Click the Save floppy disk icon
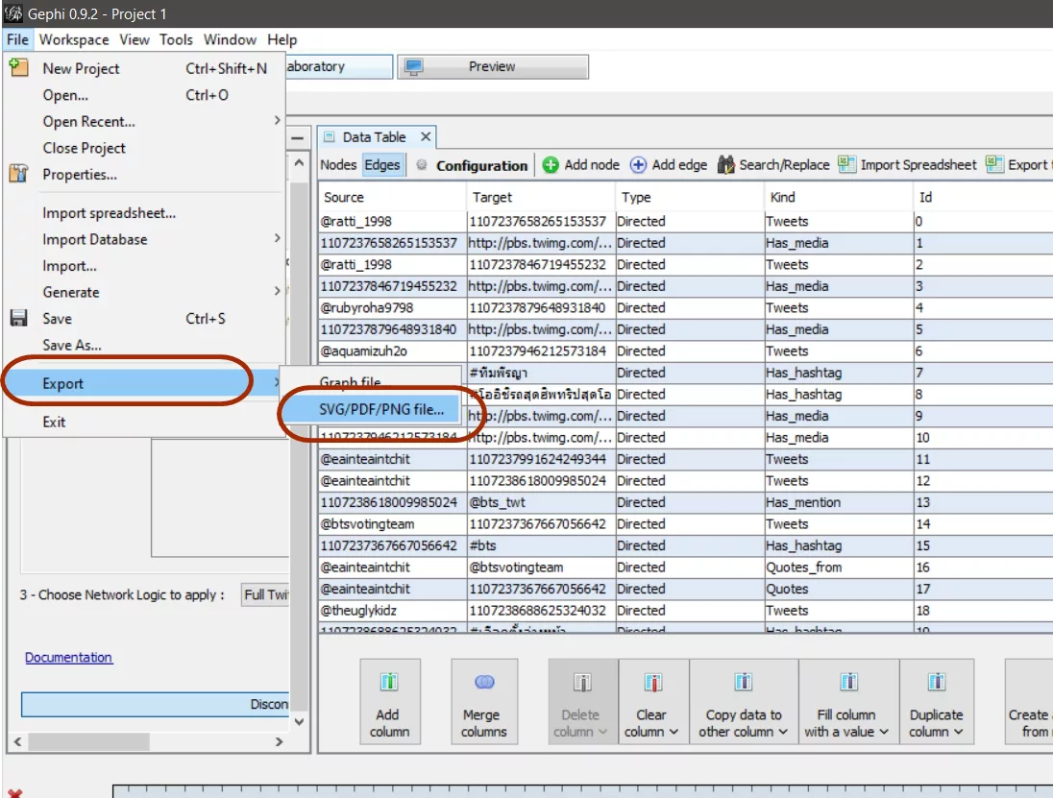 [x=19, y=318]
